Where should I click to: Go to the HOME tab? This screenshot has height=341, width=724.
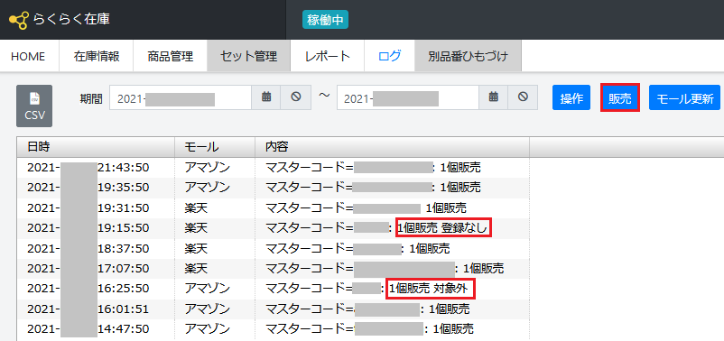point(28,56)
